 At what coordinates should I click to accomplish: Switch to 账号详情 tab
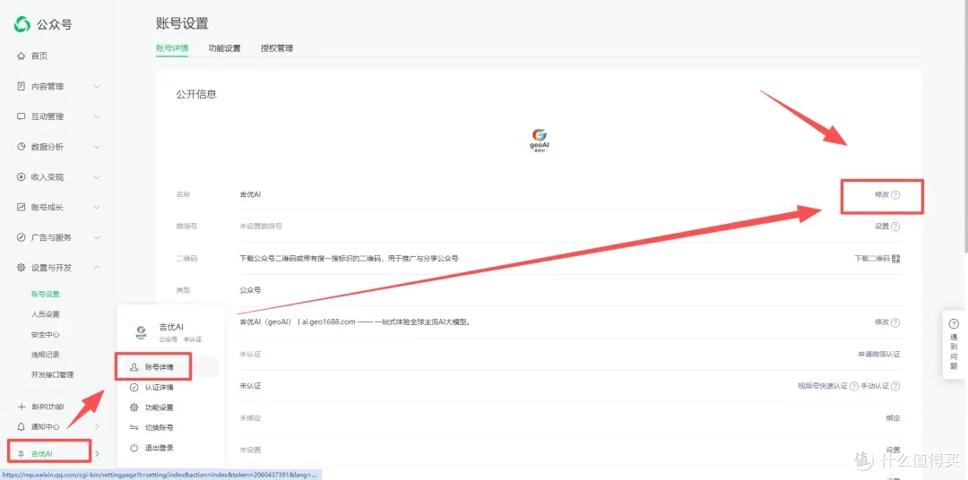coord(172,48)
